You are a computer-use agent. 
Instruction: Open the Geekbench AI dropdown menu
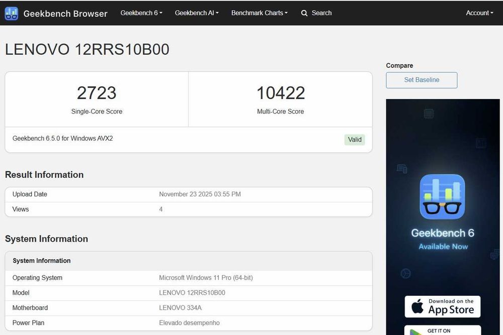point(197,13)
